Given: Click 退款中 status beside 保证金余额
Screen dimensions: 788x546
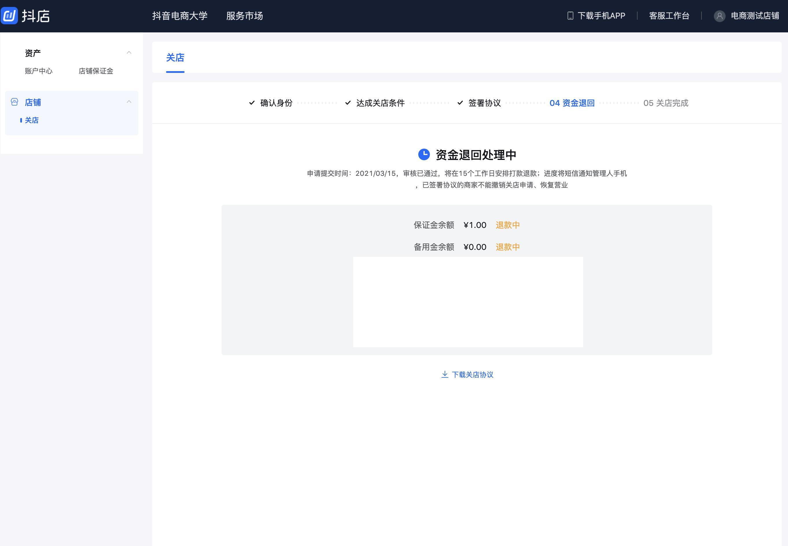Looking at the screenshot, I should coord(508,225).
